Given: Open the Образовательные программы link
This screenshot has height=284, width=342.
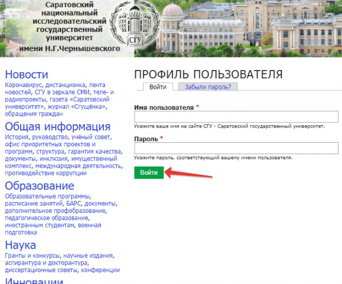Looking at the screenshot, I should 47,196.
